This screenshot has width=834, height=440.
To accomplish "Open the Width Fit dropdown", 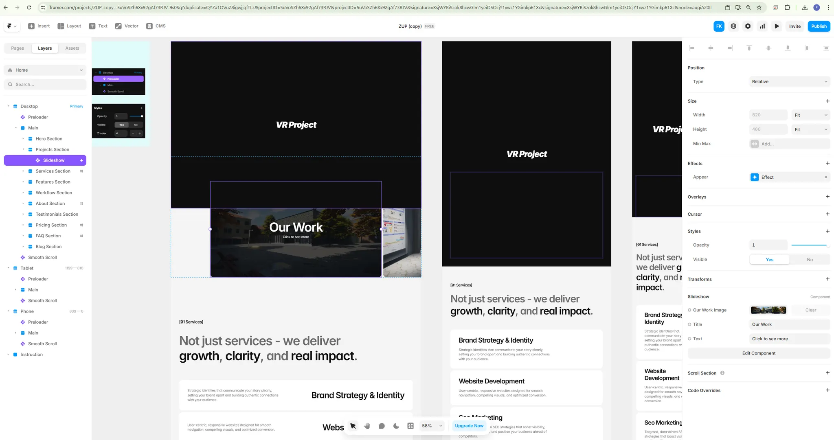I will click(x=810, y=115).
